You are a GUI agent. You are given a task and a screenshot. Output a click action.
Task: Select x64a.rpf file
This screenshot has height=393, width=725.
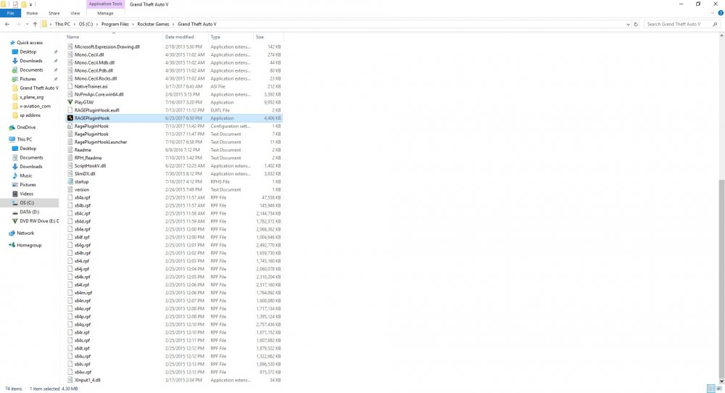(83, 197)
